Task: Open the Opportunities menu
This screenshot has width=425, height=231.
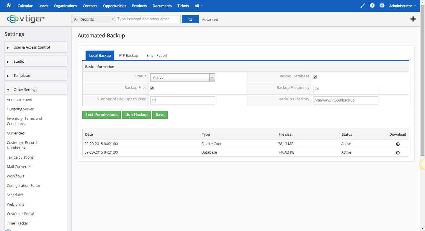Action: (x=115, y=6)
